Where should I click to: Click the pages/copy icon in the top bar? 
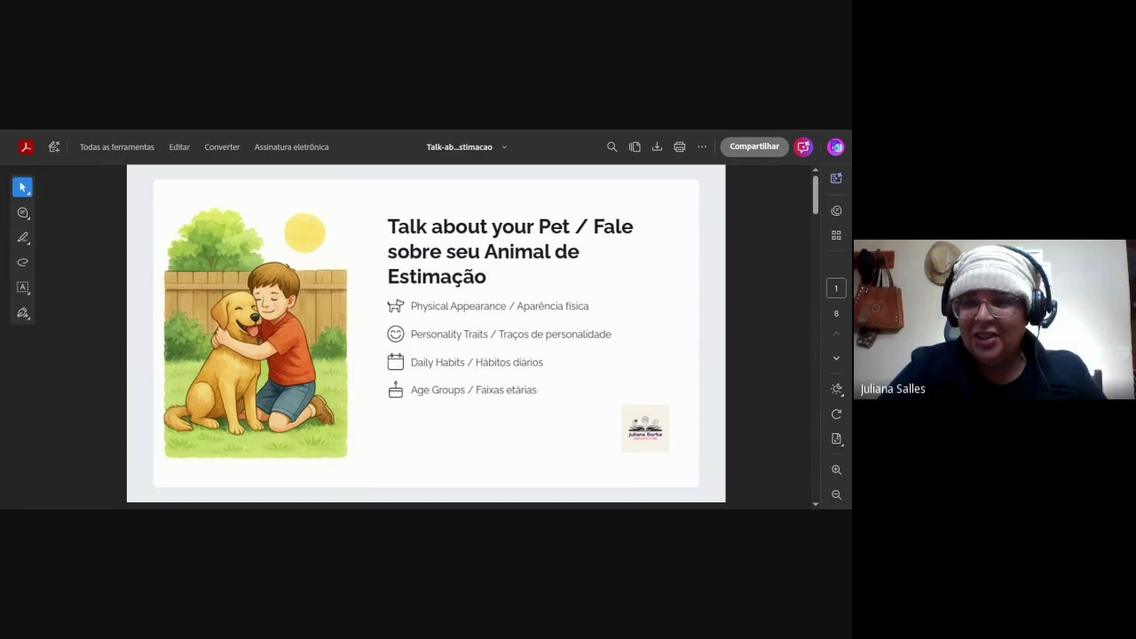tap(635, 147)
